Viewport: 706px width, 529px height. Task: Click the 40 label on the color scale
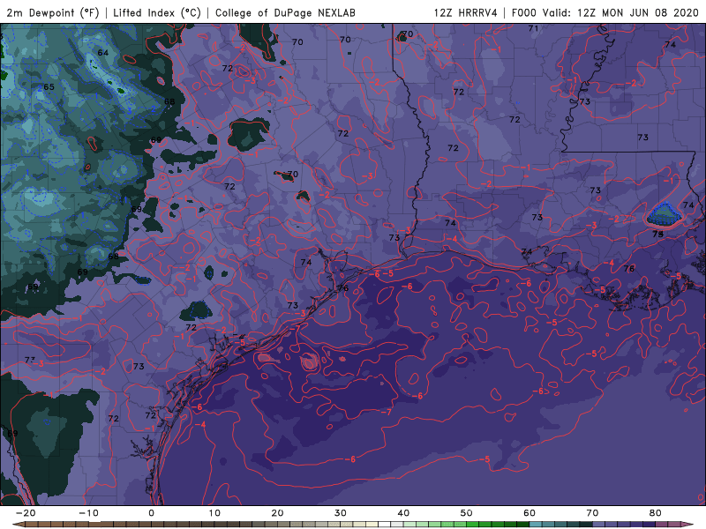pyautogui.click(x=403, y=513)
